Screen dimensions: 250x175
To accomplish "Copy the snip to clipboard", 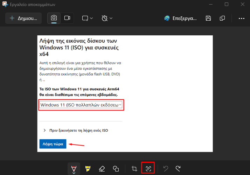I will coord(222,18).
